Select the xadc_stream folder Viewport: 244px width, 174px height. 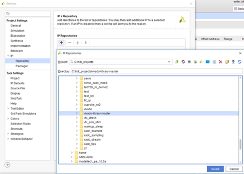click(92, 140)
